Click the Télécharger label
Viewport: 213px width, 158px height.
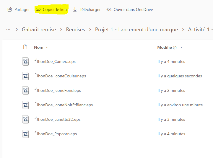click(x=90, y=10)
